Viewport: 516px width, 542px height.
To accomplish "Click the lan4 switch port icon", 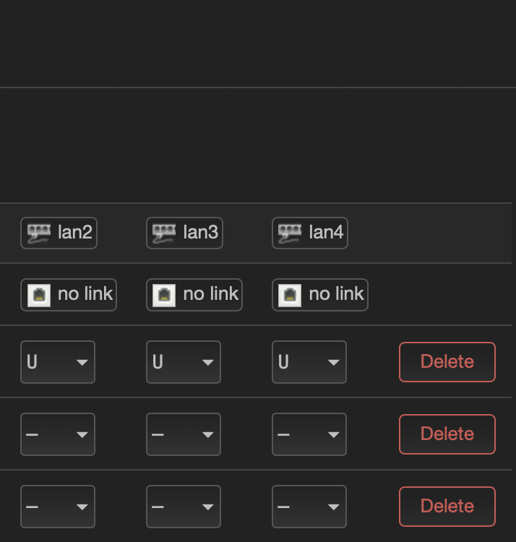I will [290, 233].
